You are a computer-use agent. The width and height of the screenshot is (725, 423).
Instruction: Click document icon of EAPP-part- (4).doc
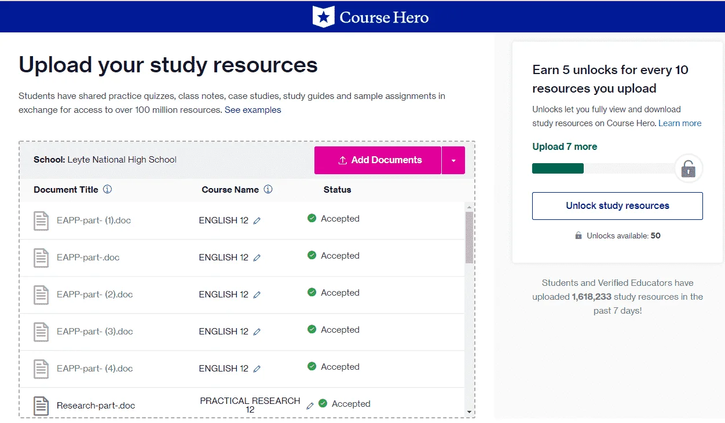(41, 369)
